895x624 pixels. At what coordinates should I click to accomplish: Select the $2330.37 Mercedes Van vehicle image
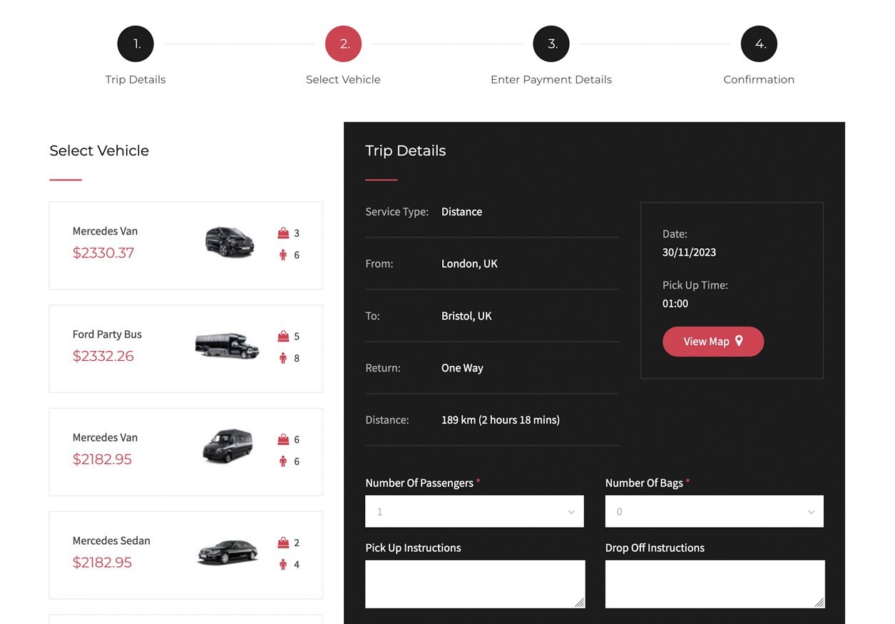tap(230, 242)
